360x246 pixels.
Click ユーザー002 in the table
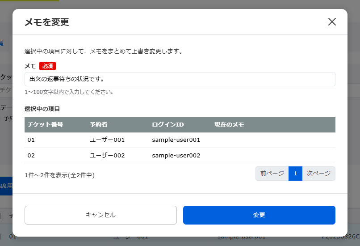(107, 156)
